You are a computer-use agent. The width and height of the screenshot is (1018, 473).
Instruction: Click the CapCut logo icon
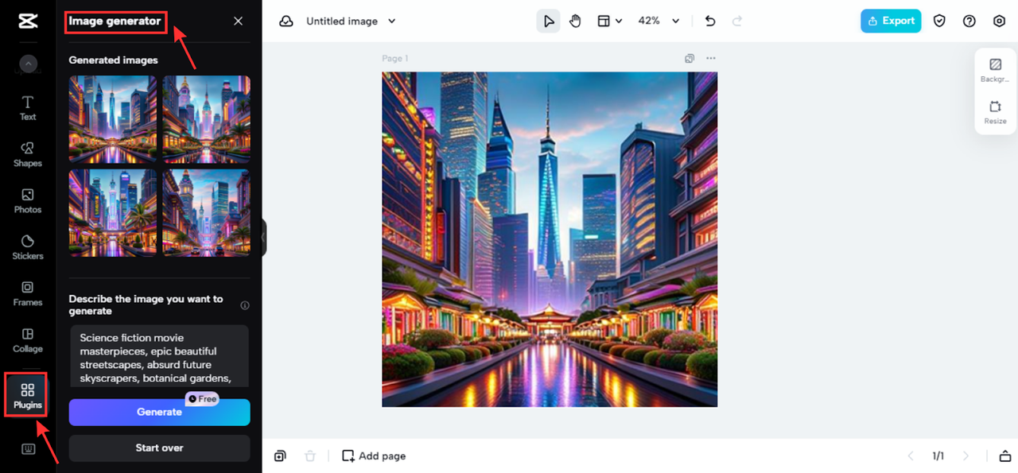pyautogui.click(x=28, y=21)
